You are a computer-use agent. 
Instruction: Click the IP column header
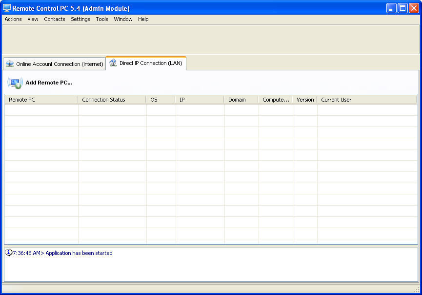point(200,99)
